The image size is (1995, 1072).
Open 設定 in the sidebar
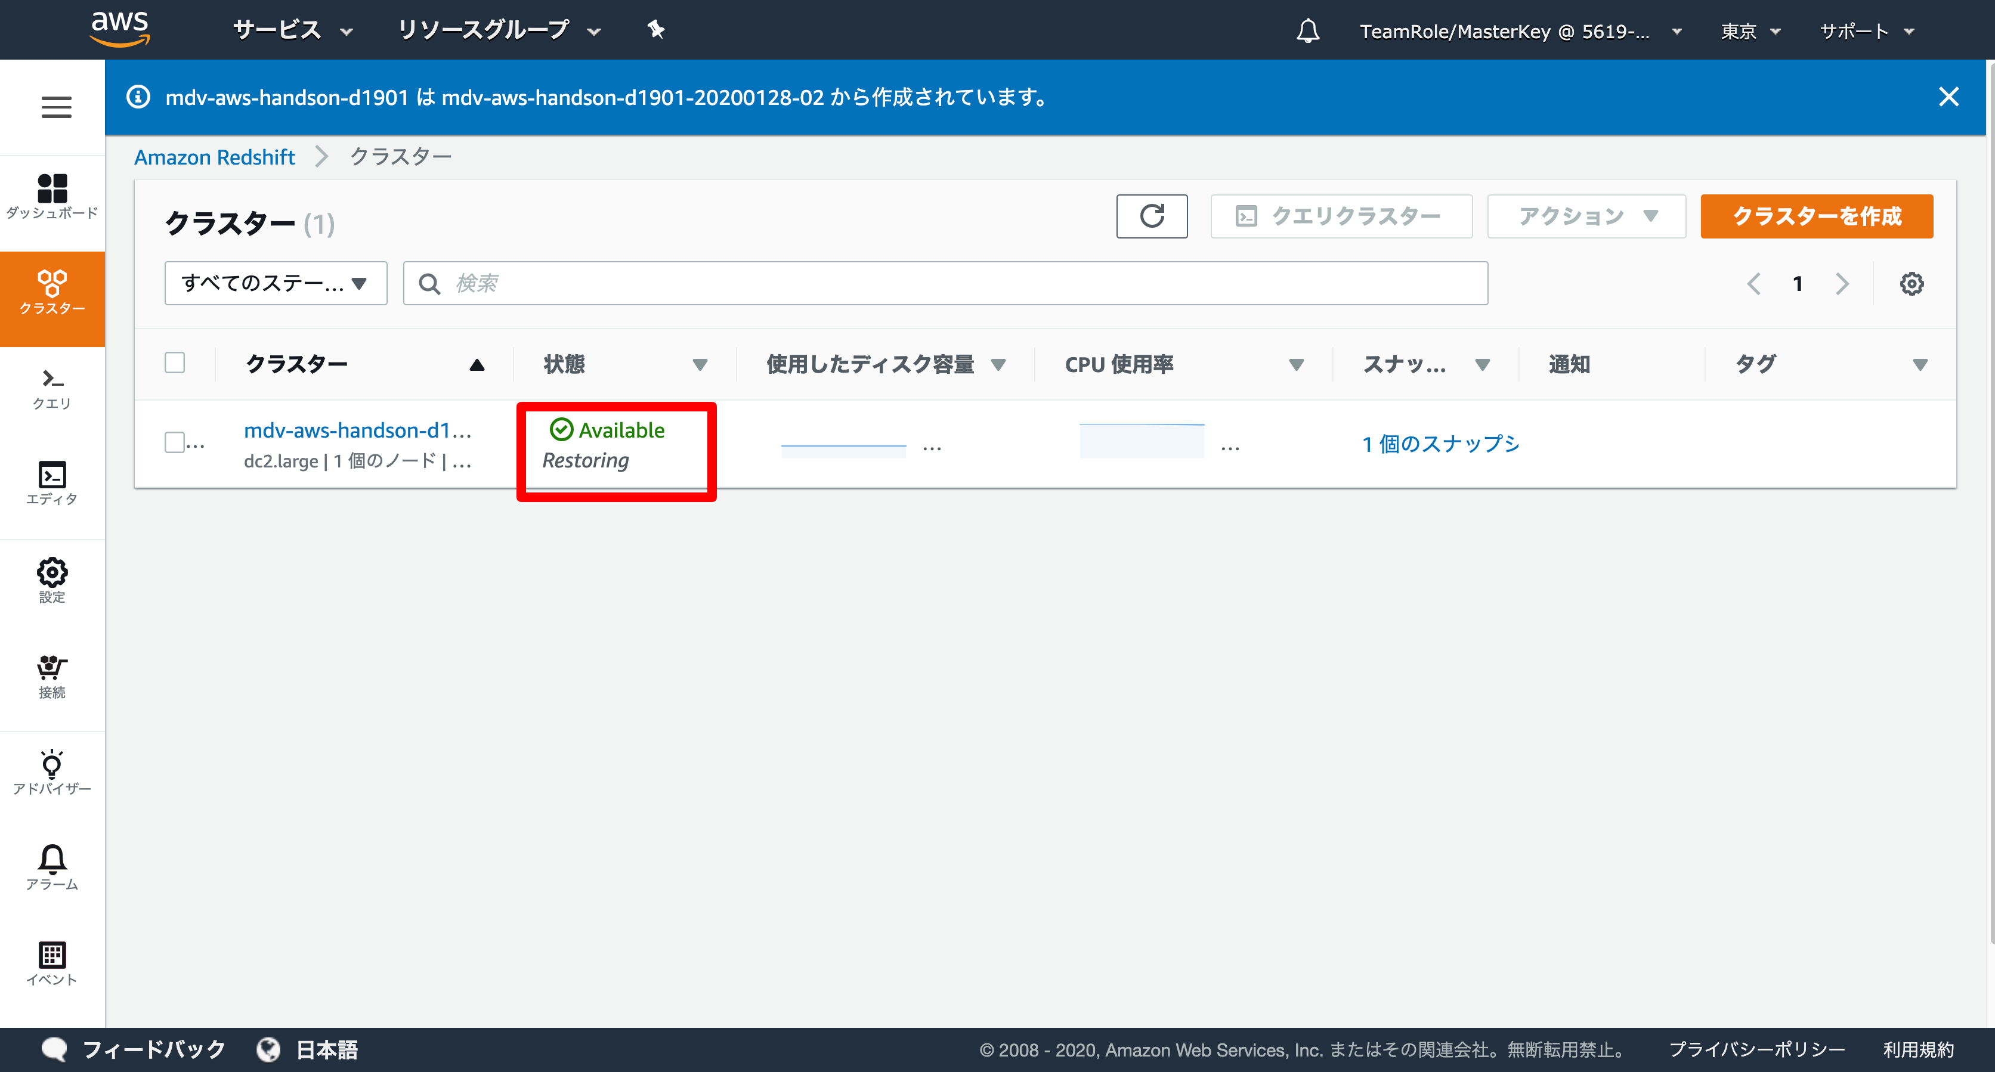[52, 581]
